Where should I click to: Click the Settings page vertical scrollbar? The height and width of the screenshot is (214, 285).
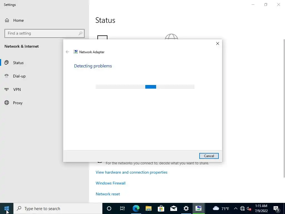tap(284, 108)
